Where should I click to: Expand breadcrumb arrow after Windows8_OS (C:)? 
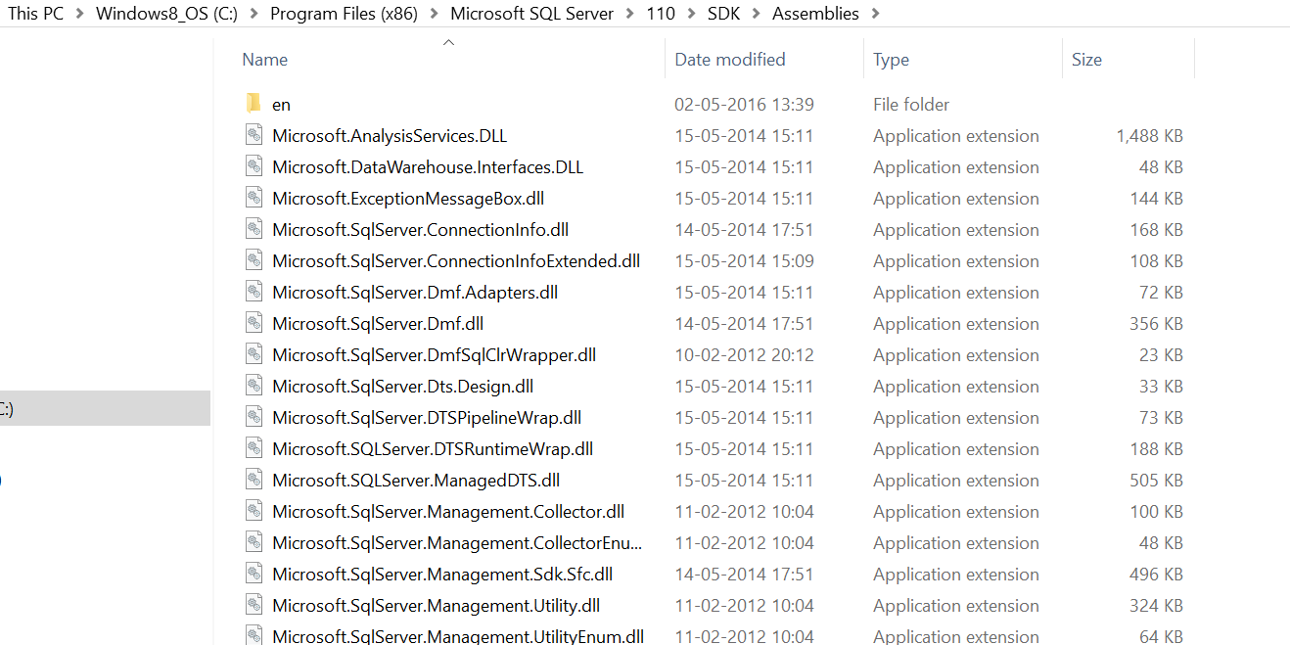click(x=253, y=14)
